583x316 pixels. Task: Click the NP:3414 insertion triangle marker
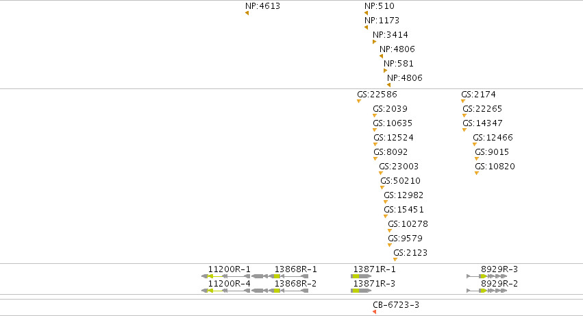point(375,42)
